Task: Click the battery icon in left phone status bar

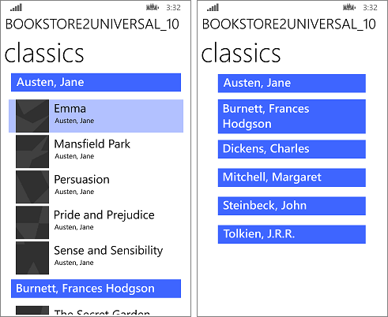Action: [x=153, y=7]
